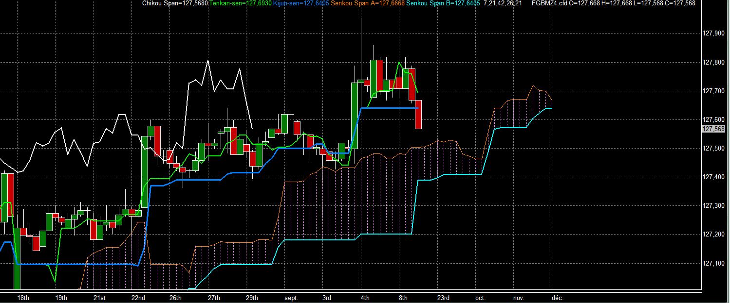Click the 18th date label on time axis
Image resolution: width=730 pixels, height=303 pixels.
(23, 298)
